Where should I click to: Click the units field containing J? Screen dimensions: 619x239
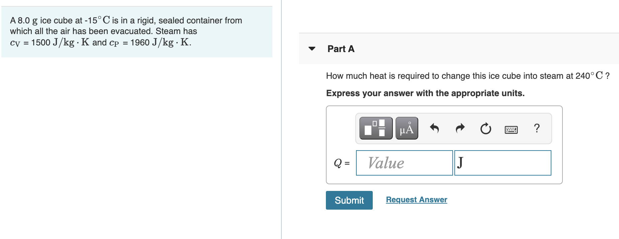click(x=502, y=163)
